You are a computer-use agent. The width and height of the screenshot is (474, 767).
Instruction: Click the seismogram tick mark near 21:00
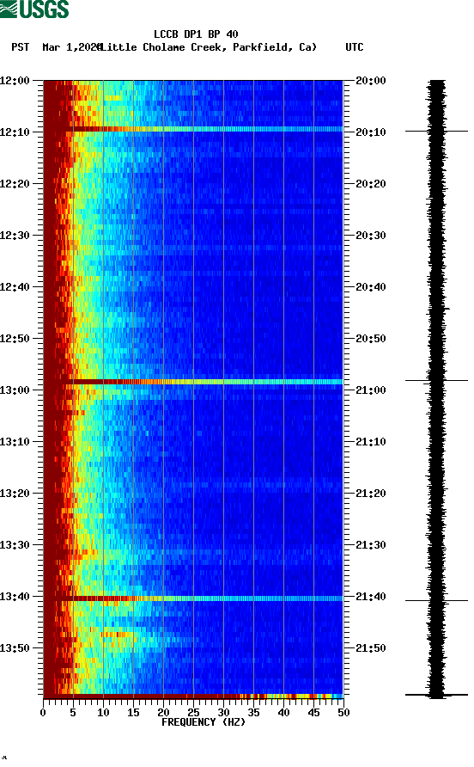pyautogui.click(x=436, y=381)
